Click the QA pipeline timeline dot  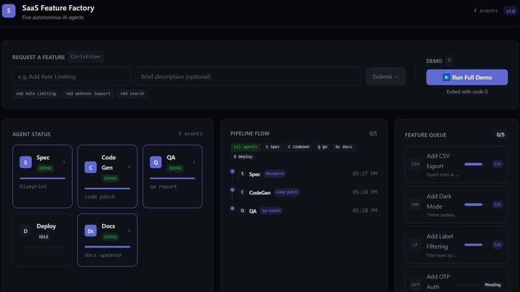(232, 208)
